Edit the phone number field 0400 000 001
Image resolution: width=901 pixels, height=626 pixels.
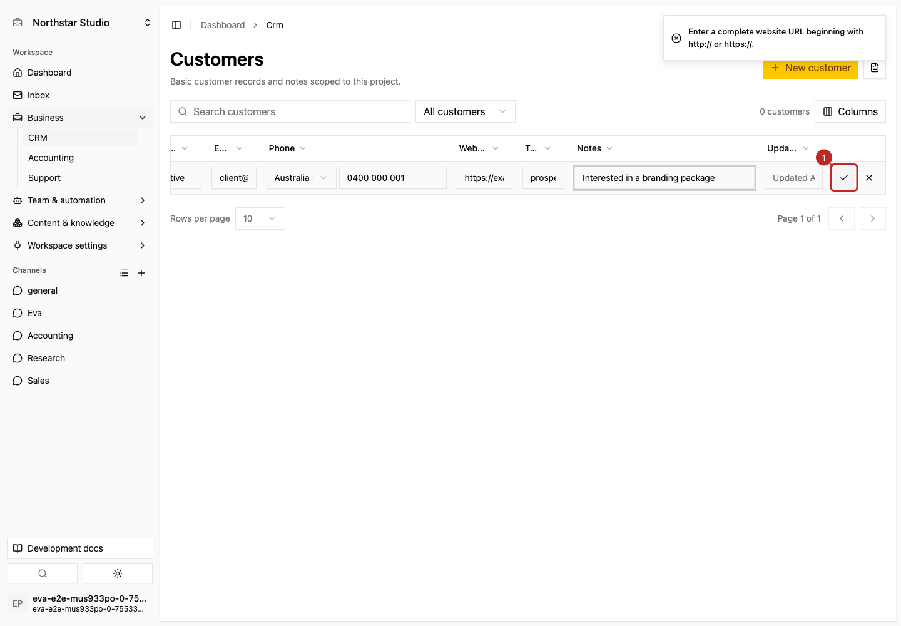393,178
